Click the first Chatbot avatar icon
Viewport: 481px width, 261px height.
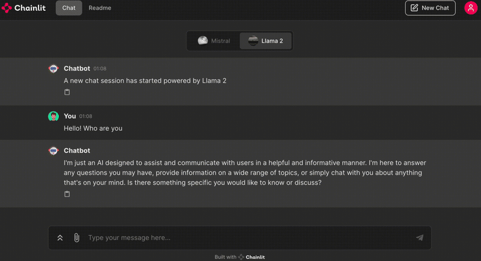pos(54,68)
